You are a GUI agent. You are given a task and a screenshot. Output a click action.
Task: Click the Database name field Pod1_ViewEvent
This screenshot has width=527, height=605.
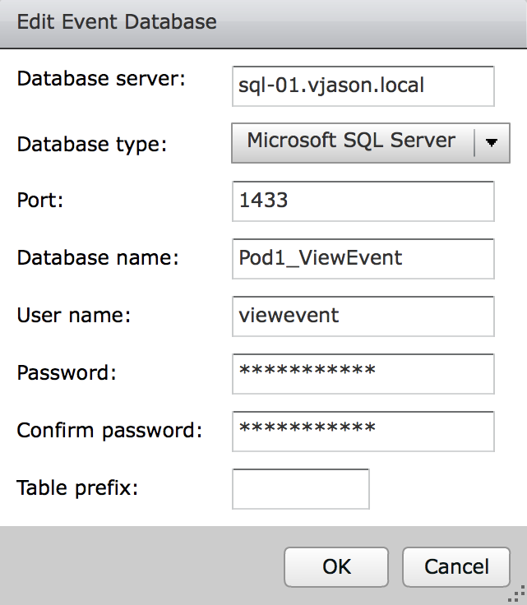point(363,259)
